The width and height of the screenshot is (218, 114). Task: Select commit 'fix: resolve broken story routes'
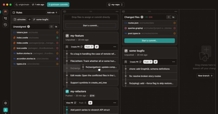pos(150,76)
